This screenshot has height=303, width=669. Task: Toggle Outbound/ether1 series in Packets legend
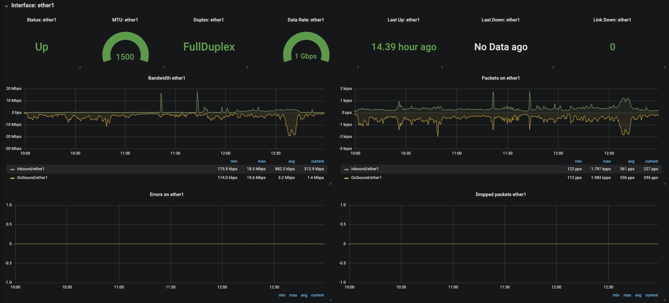click(x=366, y=178)
